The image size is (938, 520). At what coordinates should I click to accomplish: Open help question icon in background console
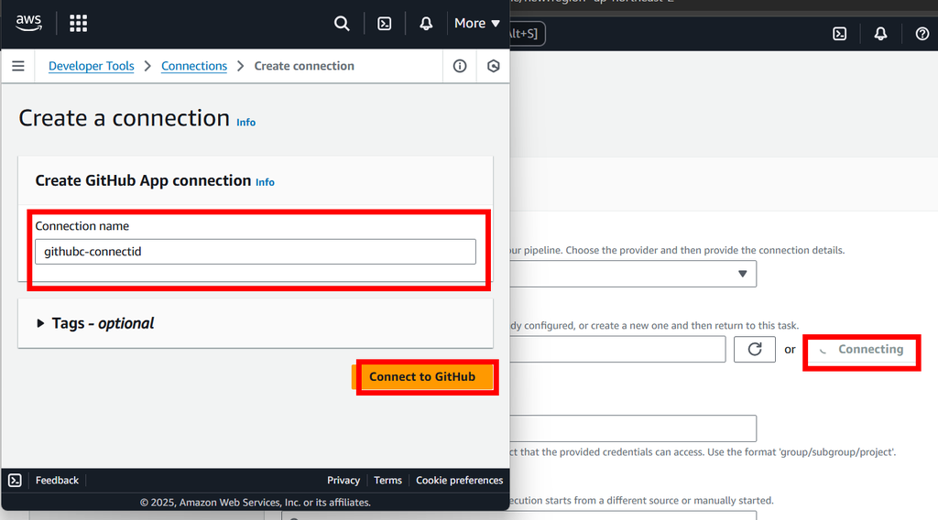[x=922, y=34]
